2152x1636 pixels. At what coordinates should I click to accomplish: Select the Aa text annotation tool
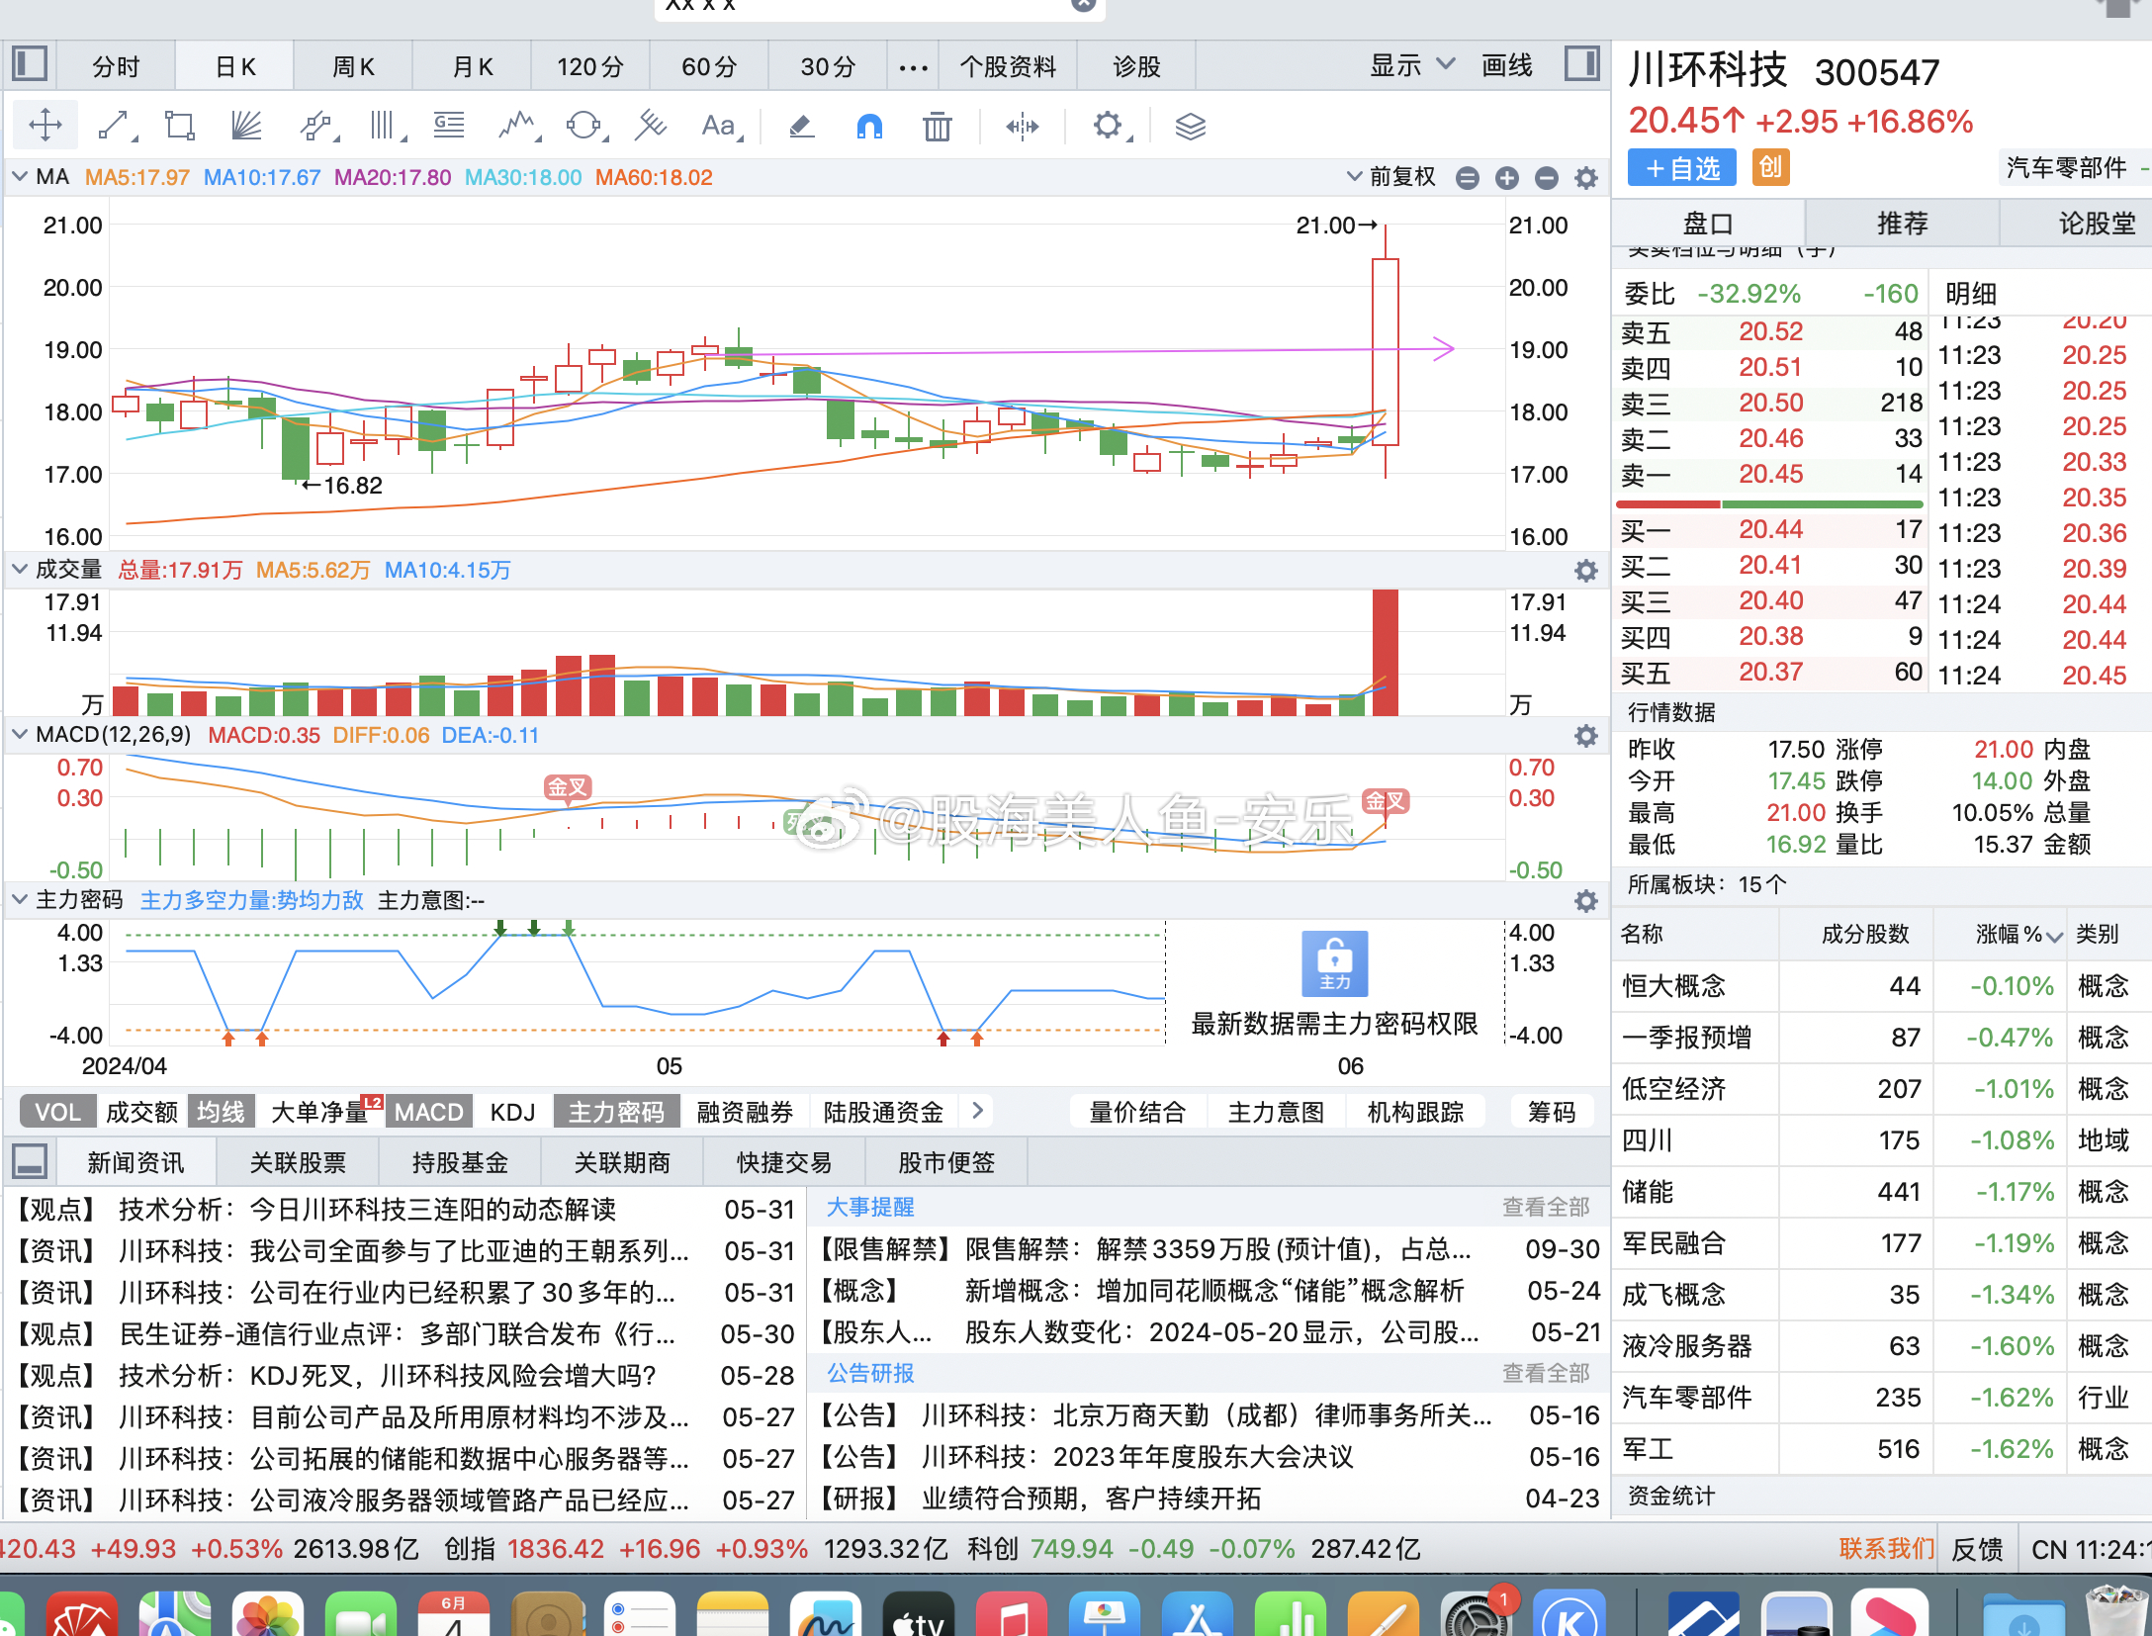720,126
